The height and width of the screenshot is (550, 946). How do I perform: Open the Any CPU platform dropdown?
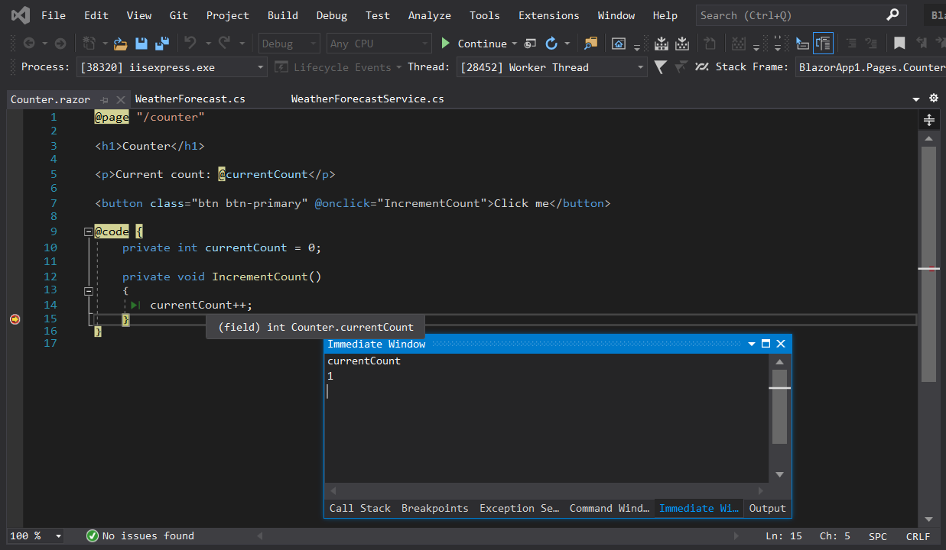click(x=378, y=43)
